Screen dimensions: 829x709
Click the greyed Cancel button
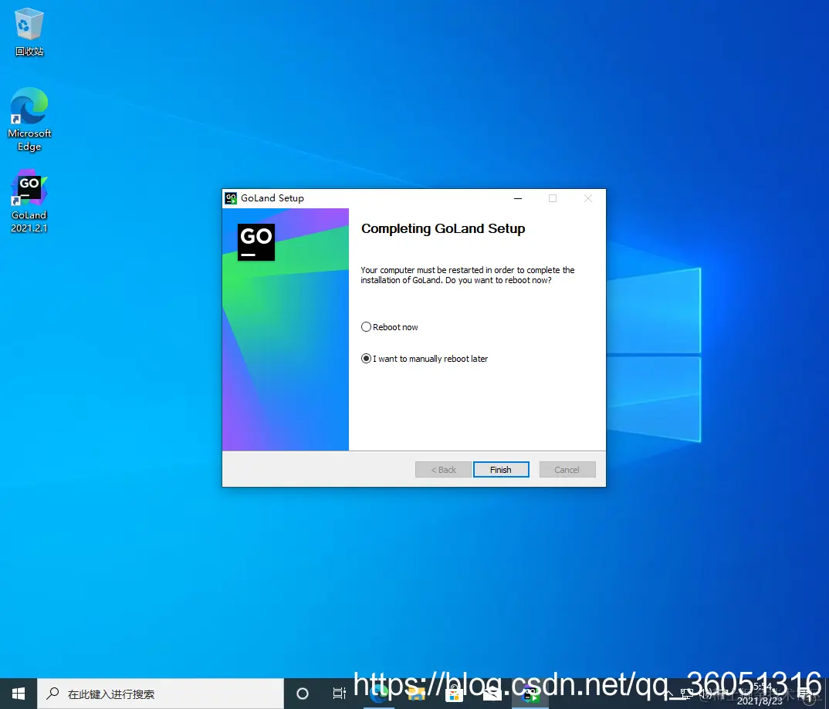coord(567,470)
